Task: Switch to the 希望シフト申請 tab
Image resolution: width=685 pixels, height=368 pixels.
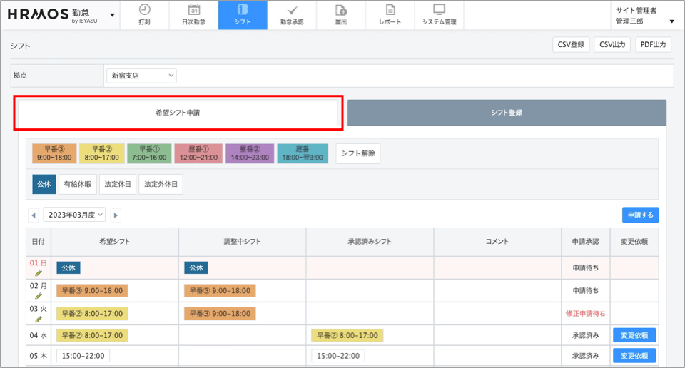Action: [178, 113]
